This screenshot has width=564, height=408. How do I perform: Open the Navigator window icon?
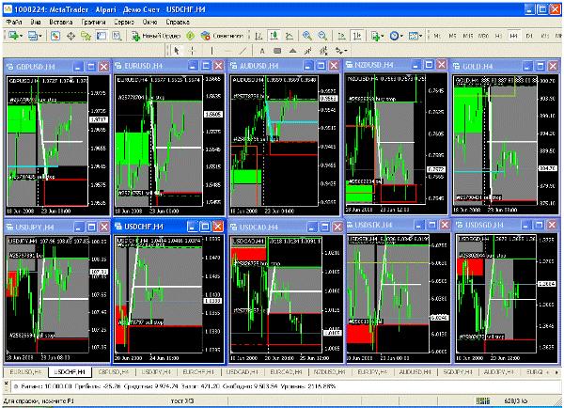coord(86,36)
